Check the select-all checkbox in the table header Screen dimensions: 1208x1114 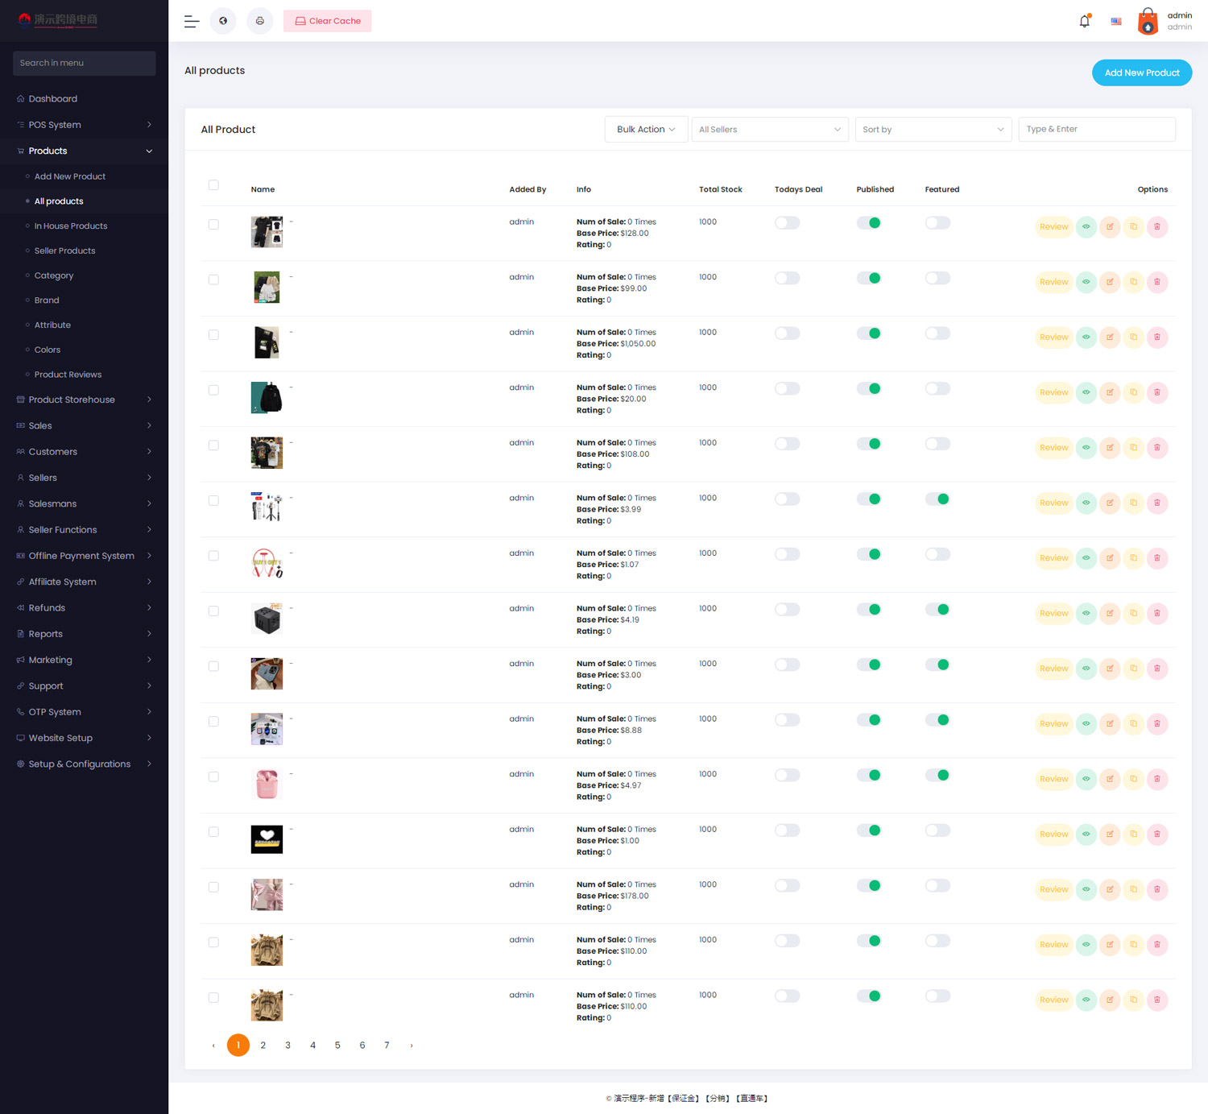point(213,185)
